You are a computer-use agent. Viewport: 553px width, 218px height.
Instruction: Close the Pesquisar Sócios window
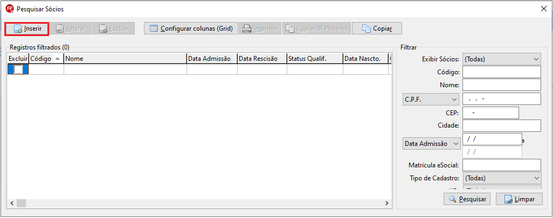543,9
